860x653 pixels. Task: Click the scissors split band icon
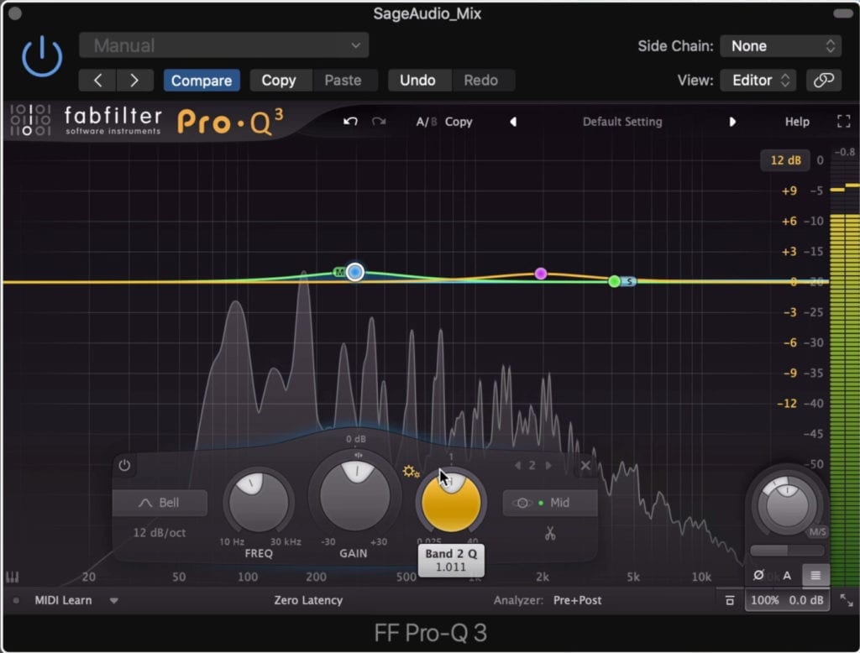[550, 534]
